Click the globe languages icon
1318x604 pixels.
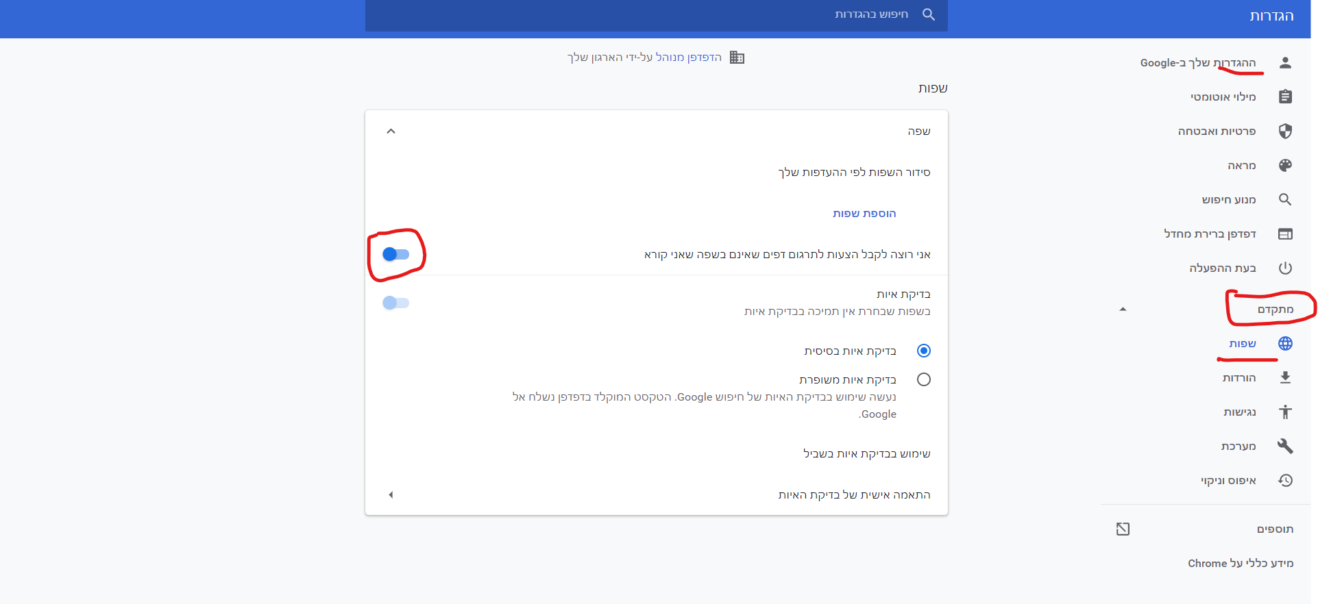coord(1285,344)
